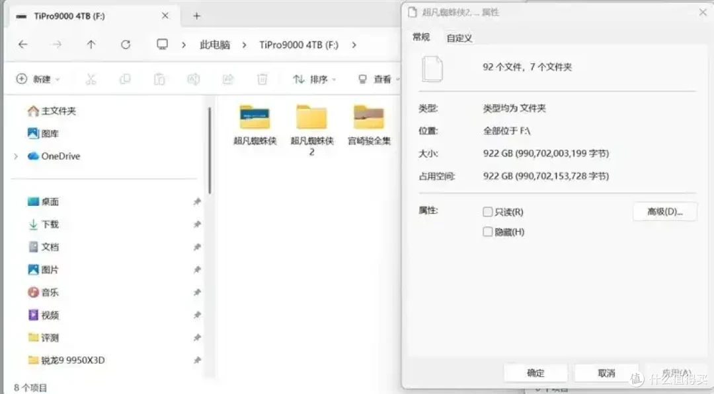Open 文档 in quick access
The image size is (714, 394).
pyautogui.click(x=43, y=247)
